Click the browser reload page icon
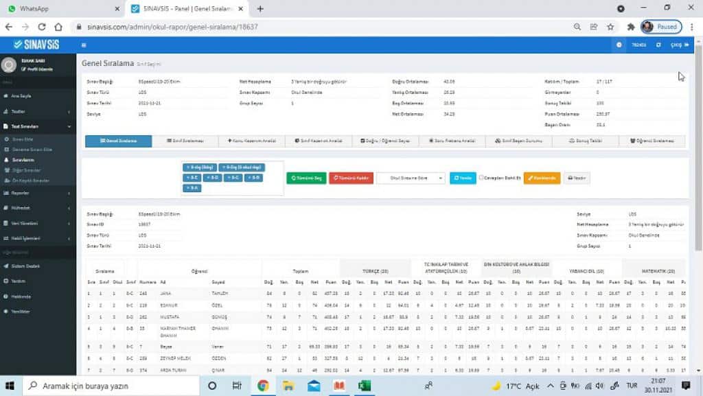 click(x=42, y=27)
